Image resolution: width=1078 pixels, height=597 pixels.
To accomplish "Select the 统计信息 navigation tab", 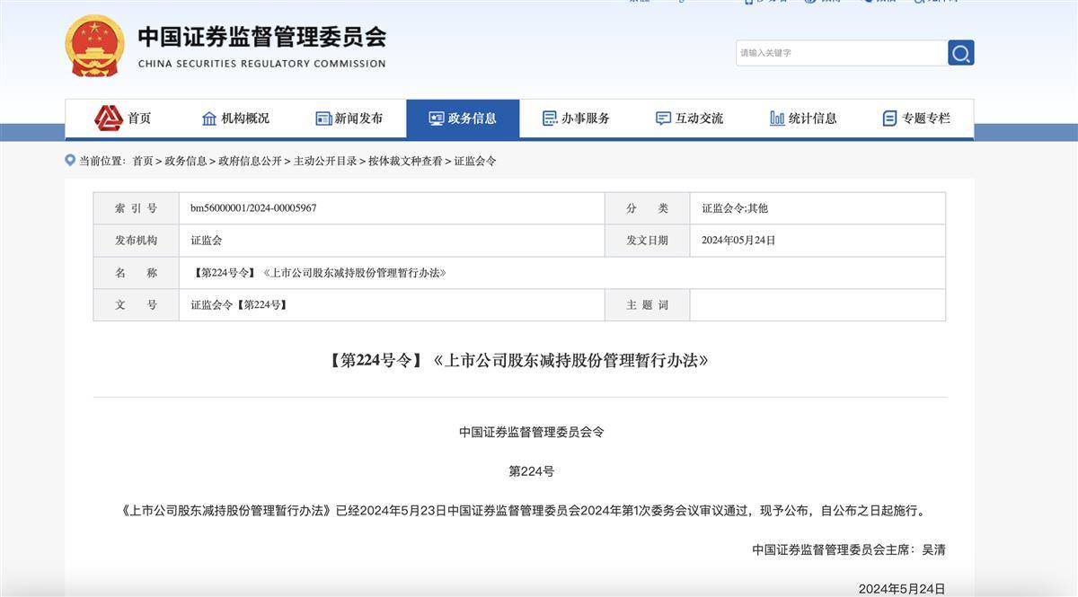I will click(x=812, y=119).
